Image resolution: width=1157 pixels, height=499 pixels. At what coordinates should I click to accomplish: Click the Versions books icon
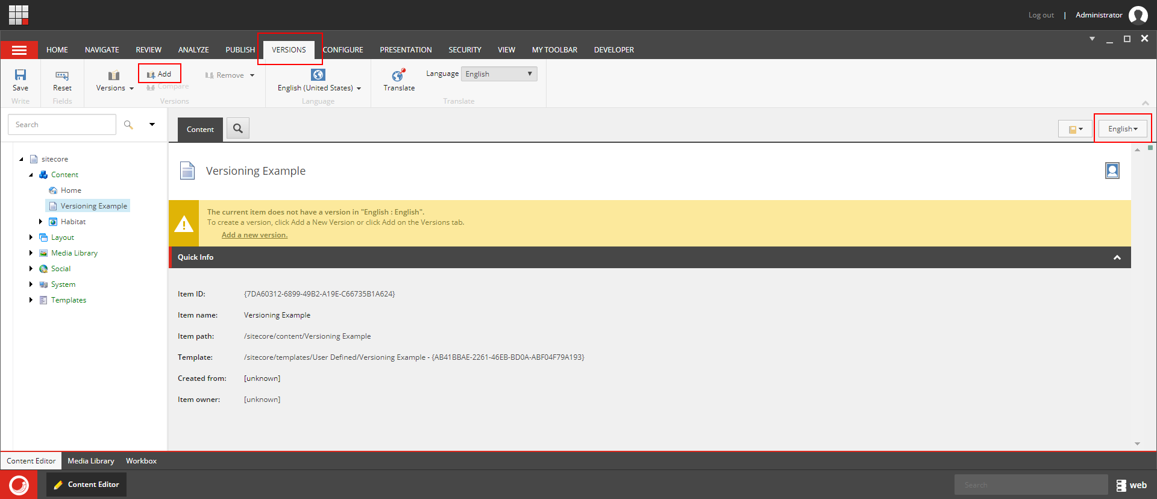(114, 75)
